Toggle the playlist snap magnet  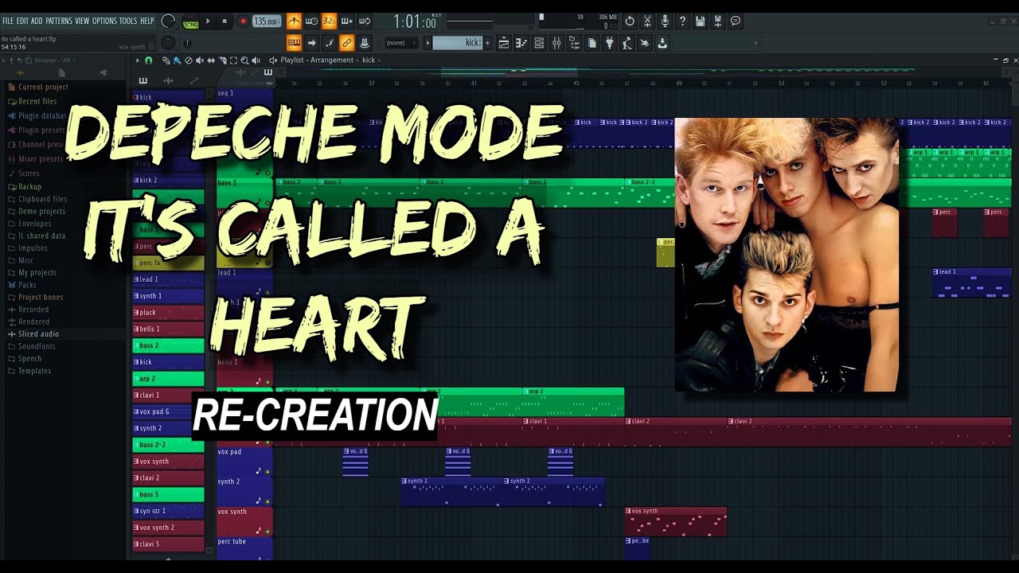(x=148, y=60)
